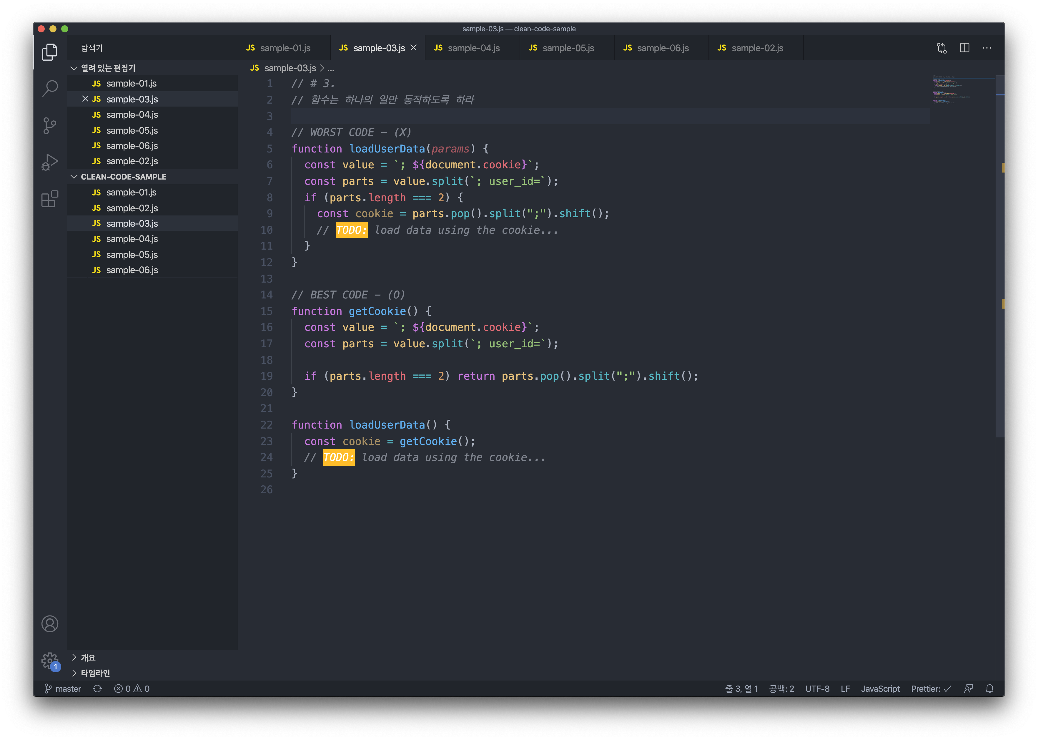This screenshot has width=1038, height=740.
Task: Close the sample-03.js tab
Action: pyautogui.click(x=414, y=47)
